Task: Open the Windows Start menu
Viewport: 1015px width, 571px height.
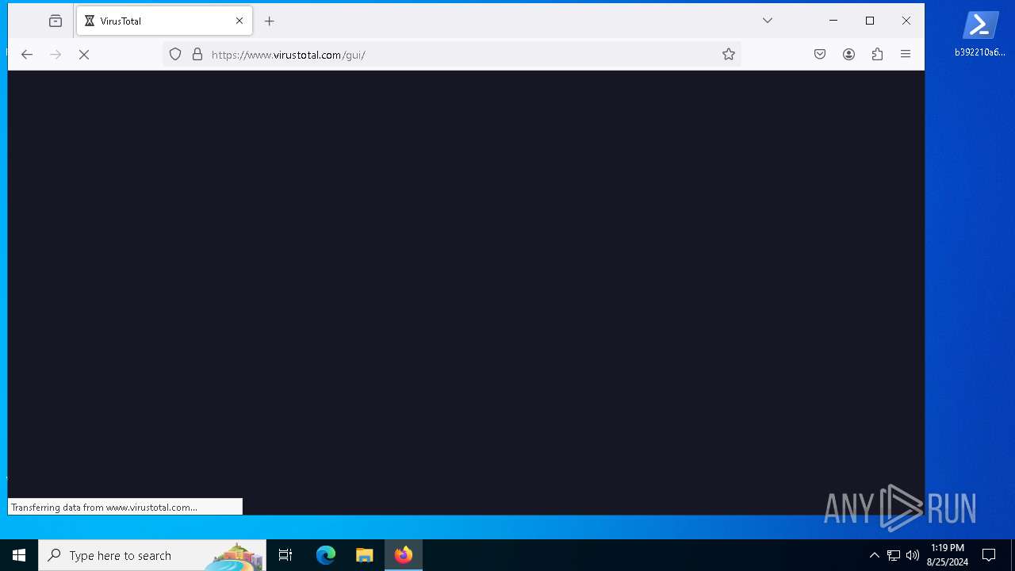Action: [x=19, y=555]
